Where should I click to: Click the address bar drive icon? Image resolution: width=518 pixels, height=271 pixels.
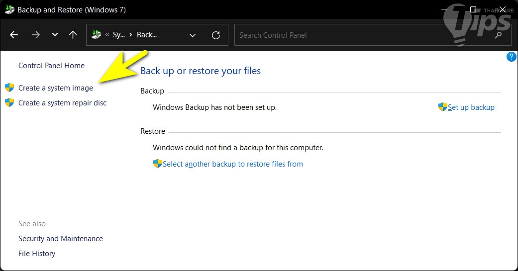[97, 35]
